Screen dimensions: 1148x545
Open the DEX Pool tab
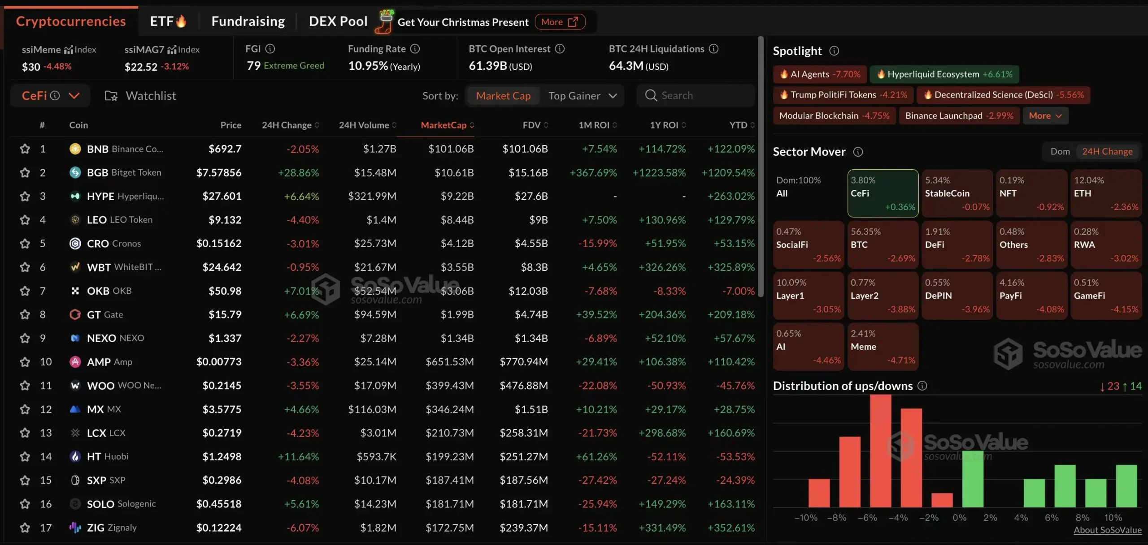coord(338,21)
